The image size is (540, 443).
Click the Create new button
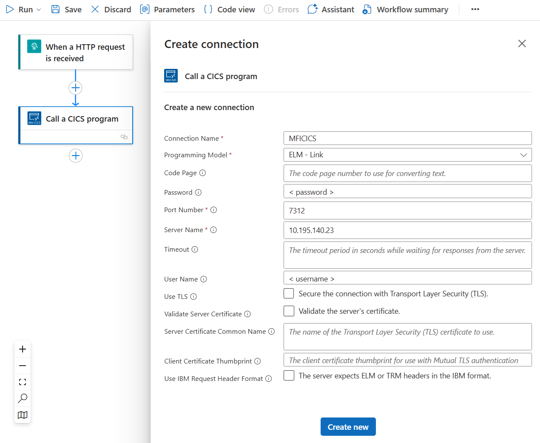click(348, 426)
